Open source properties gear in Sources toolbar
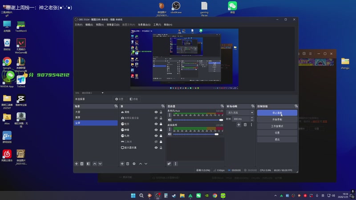Screen dimensions: 356x200 point(134,164)
